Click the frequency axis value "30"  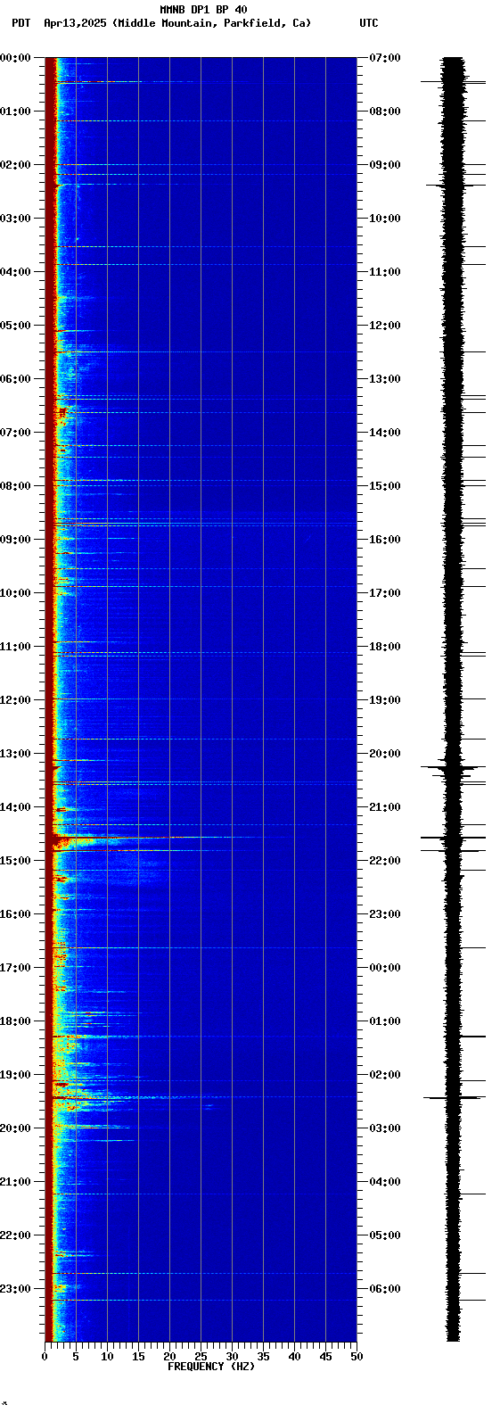pyautogui.click(x=232, y=1357)
